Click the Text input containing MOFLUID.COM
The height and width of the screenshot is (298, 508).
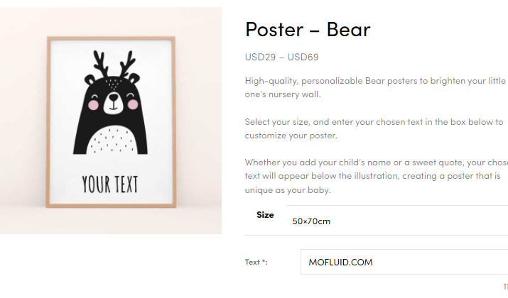pos(404,262)
